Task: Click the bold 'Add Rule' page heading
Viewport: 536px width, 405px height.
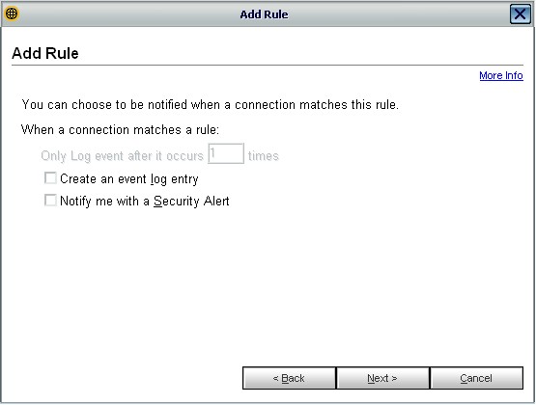Action: (x=45, y=53)
